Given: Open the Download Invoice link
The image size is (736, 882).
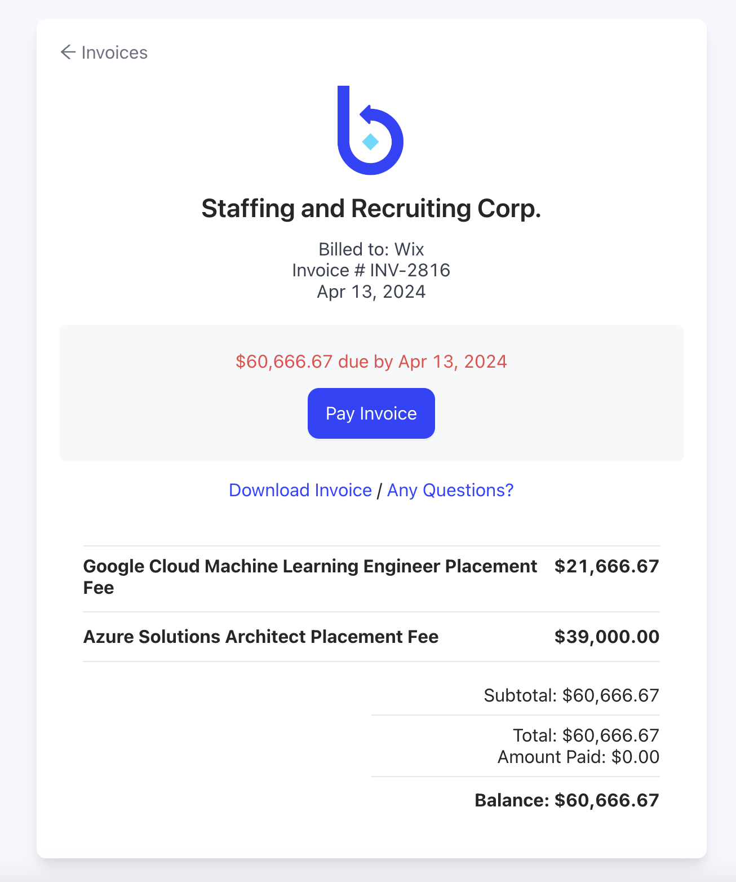Looking at the screenshot, I should pos(299,490).
